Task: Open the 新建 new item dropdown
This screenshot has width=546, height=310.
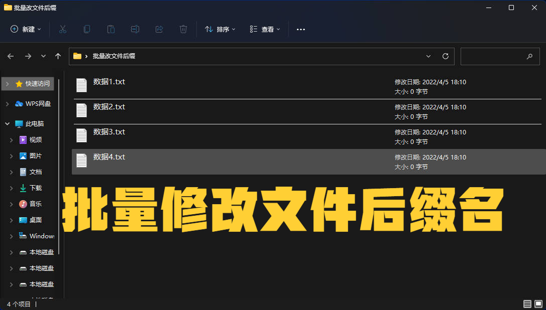Action: [x=26, y=29]
